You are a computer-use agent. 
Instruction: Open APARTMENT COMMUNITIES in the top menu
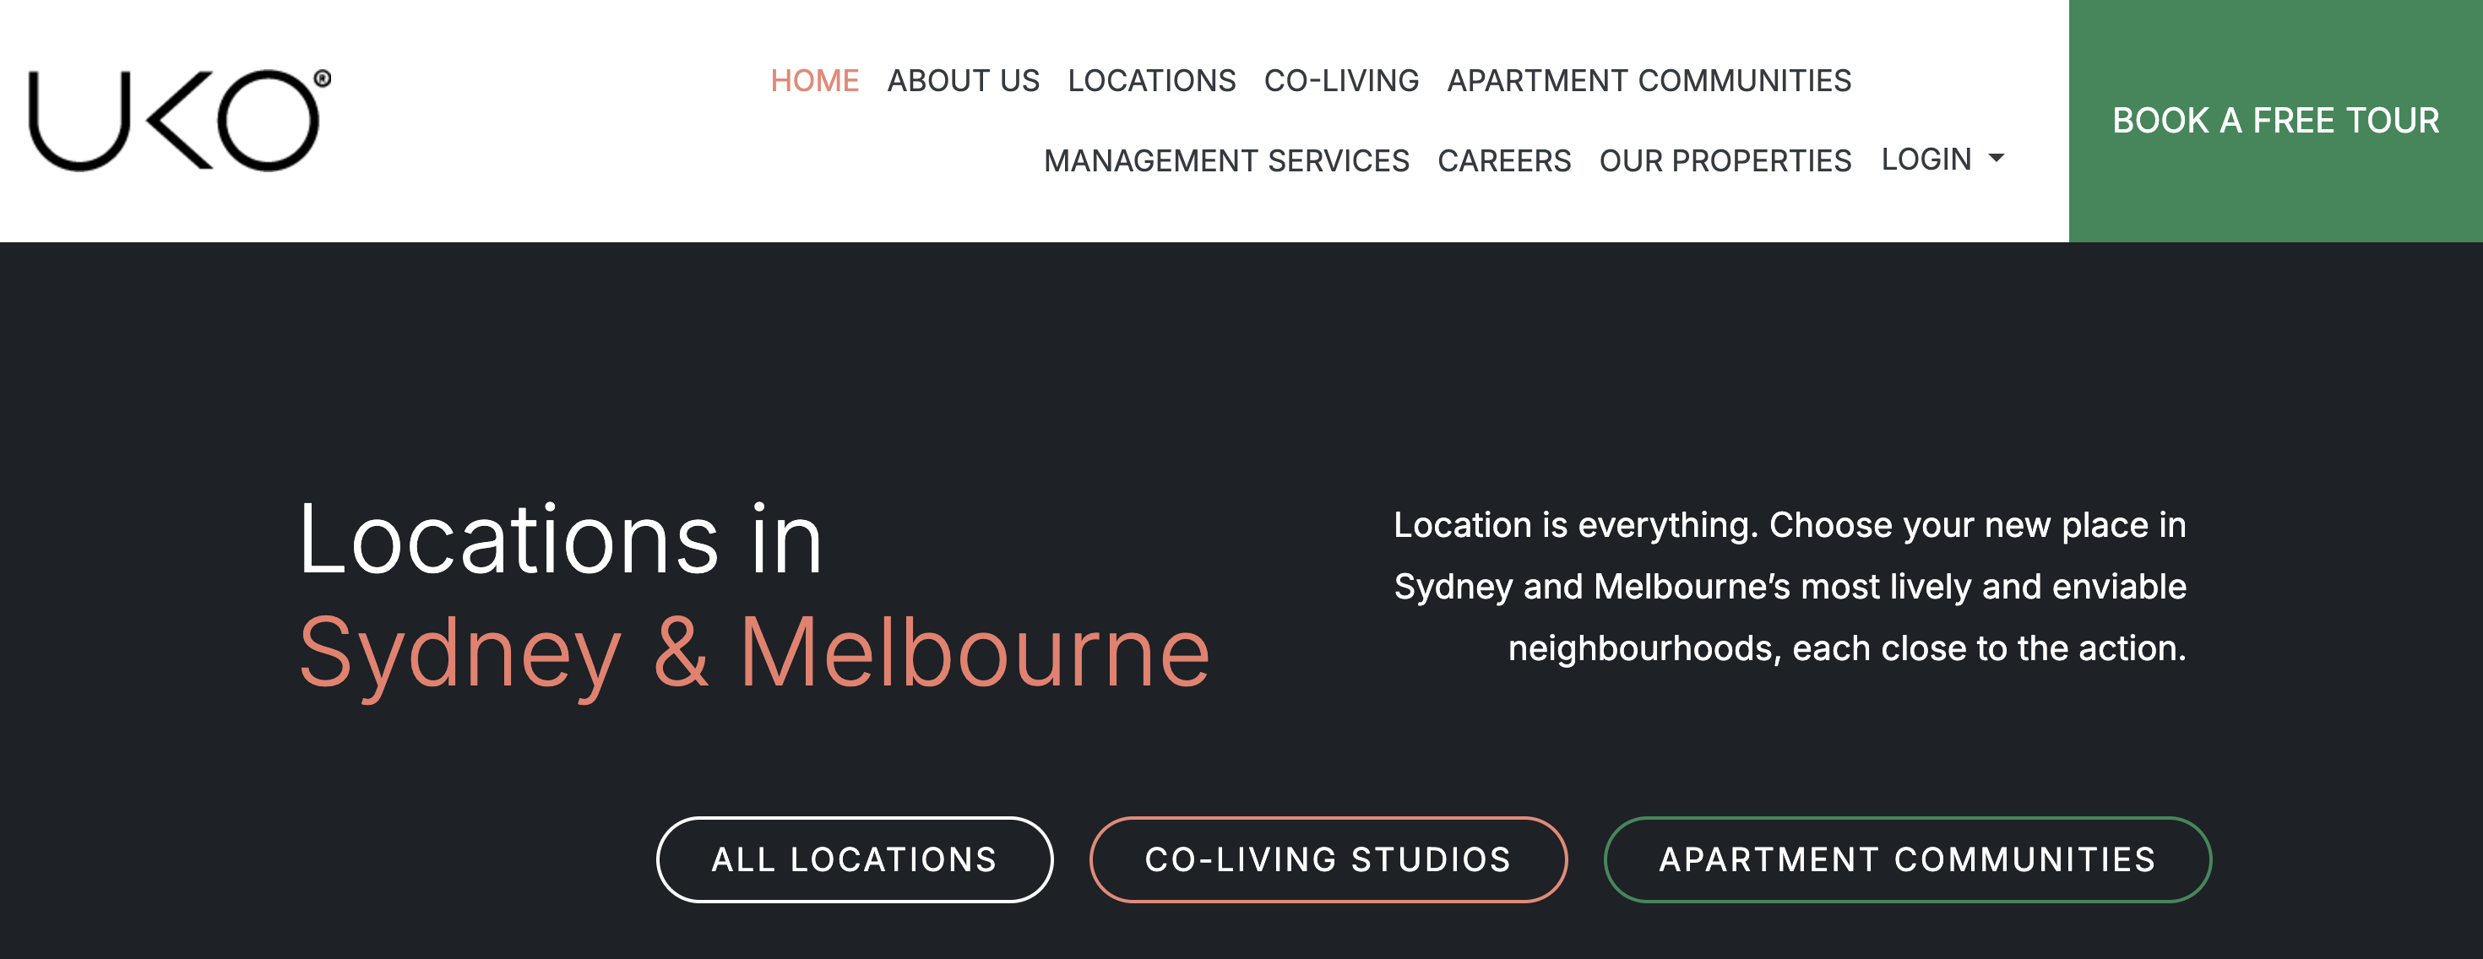[1649, 81]
